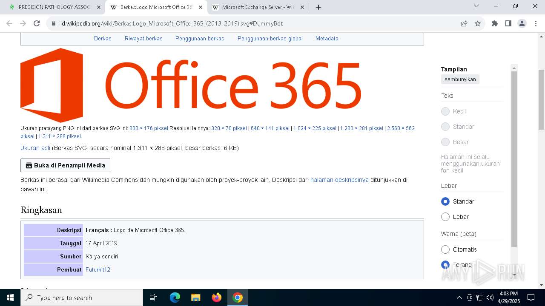Viewport: 545px width, 306px height.
Task: Toggle the browser side panel icon
Action: point(508,23)
